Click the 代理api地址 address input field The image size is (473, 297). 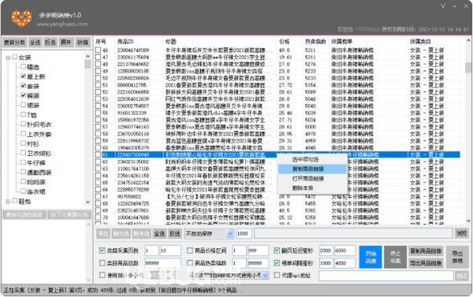[386, 275]
